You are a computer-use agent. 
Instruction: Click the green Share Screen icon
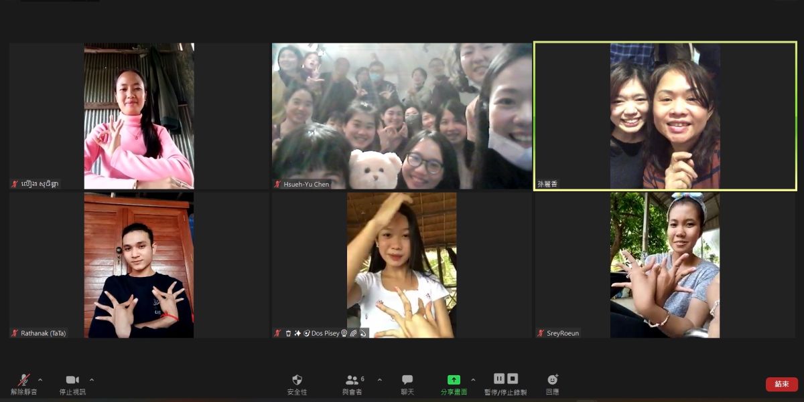[454, 380]
